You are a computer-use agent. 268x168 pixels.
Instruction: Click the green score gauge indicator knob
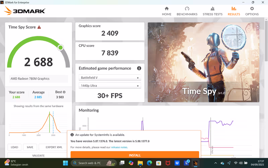click(60, 47)
